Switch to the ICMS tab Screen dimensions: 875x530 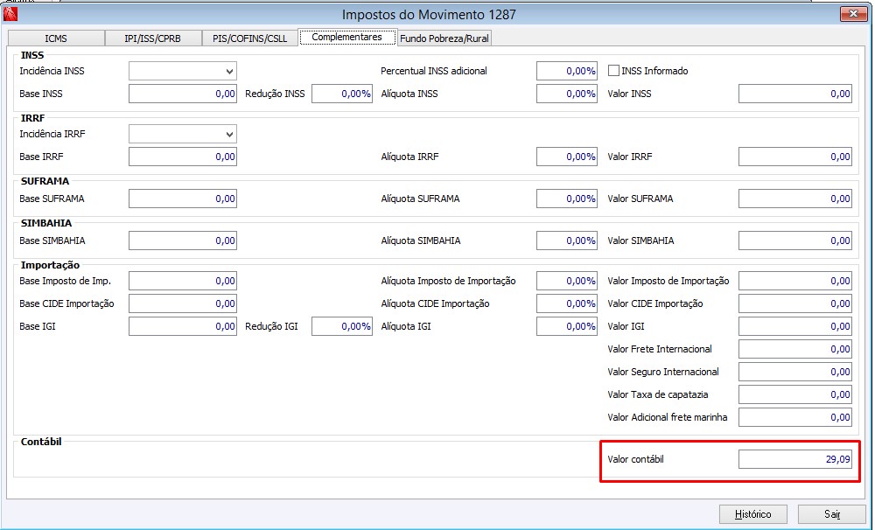coord(56,38)
